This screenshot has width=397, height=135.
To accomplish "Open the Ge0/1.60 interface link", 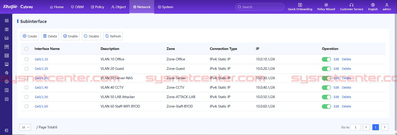I will point(41,106).
